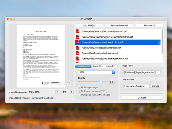Open the JPG format dropdown

96,72
